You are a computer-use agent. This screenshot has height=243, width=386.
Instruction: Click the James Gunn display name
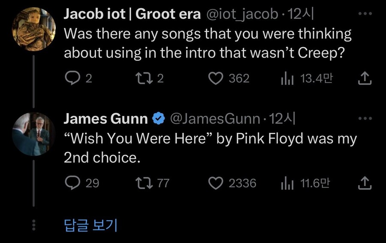(x=106, y=119)
